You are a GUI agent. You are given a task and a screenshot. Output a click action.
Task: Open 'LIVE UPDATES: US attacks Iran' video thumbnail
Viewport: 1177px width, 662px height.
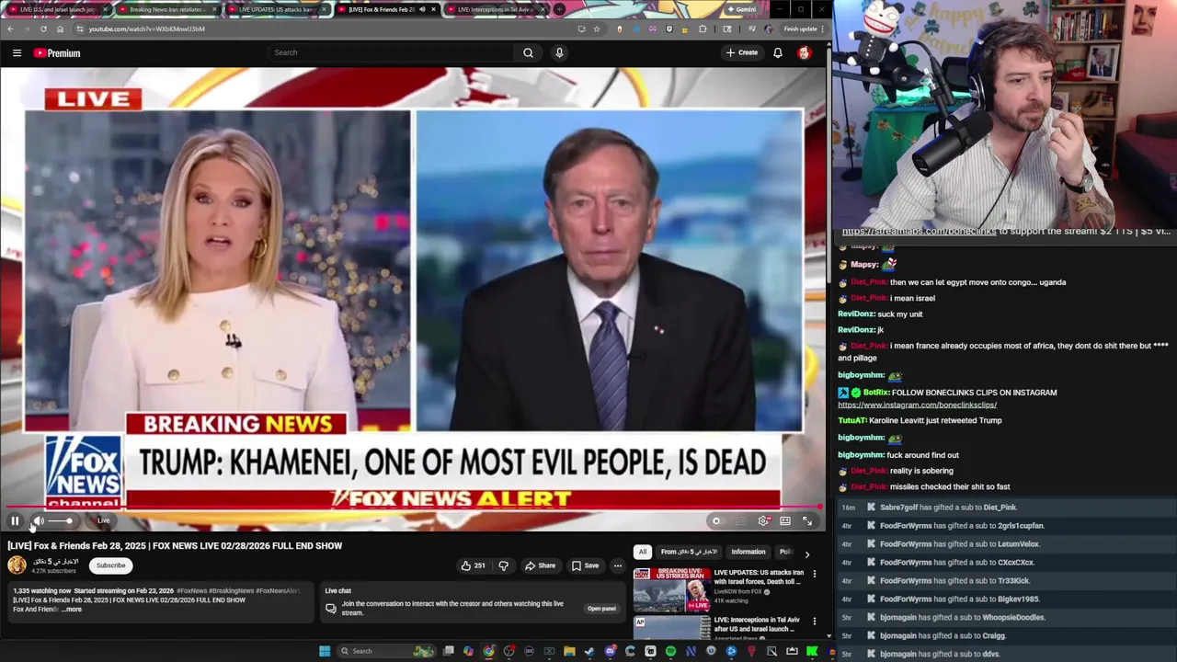coord(671,588)
